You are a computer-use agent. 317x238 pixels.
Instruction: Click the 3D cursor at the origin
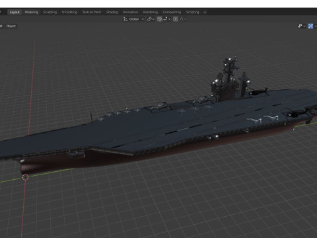[26, 177]
